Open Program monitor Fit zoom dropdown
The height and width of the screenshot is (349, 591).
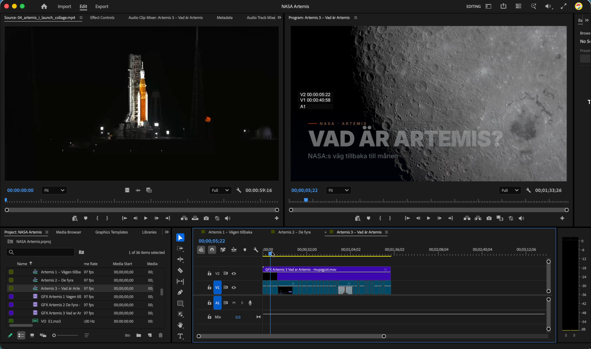tap(338, 190)
